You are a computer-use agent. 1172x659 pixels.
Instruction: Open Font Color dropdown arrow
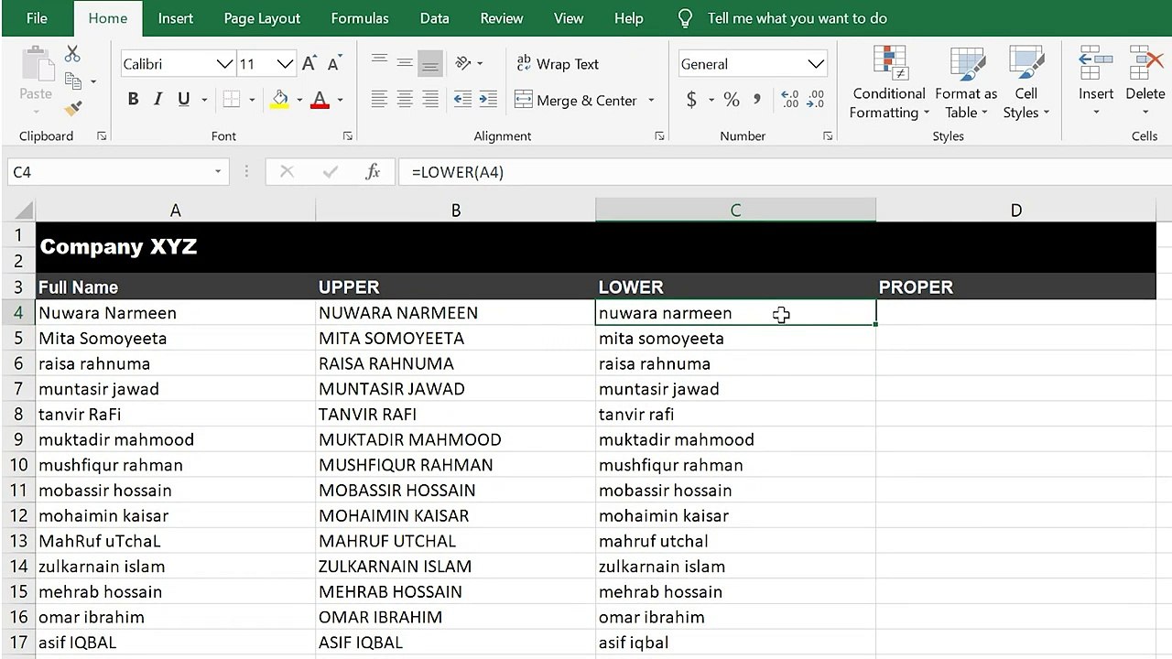[x=340, y=100]
